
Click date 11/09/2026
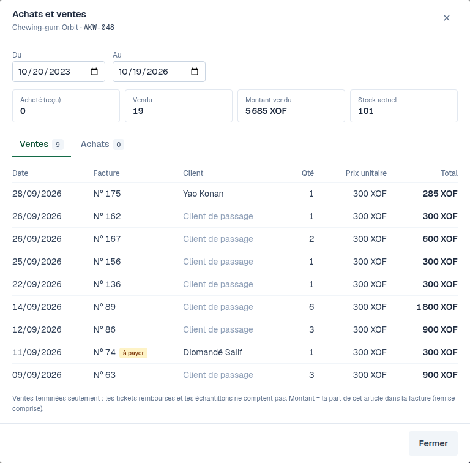pyautogui.click(x=37, y=352)
